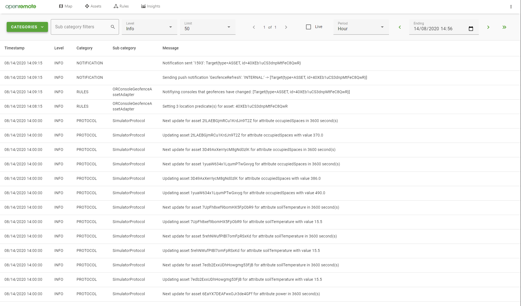521x306 pixels.
Task: Switch to the Assets tab
Action: [93, 6]
